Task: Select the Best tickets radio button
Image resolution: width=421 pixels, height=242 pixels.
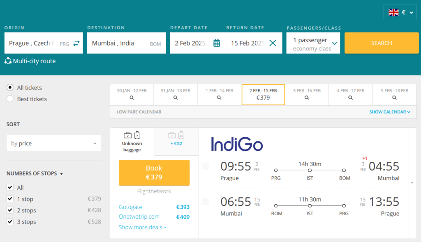Action: point(9,99)
